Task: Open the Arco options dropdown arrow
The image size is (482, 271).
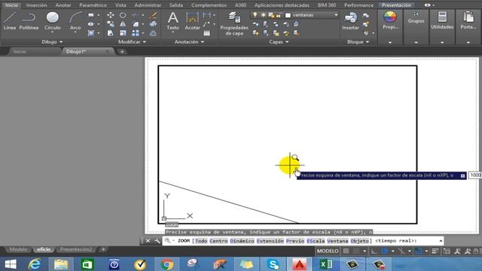Action: (x=75, y=32)
